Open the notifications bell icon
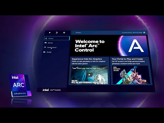Viewport: 164px width, 123px height. 50,33
